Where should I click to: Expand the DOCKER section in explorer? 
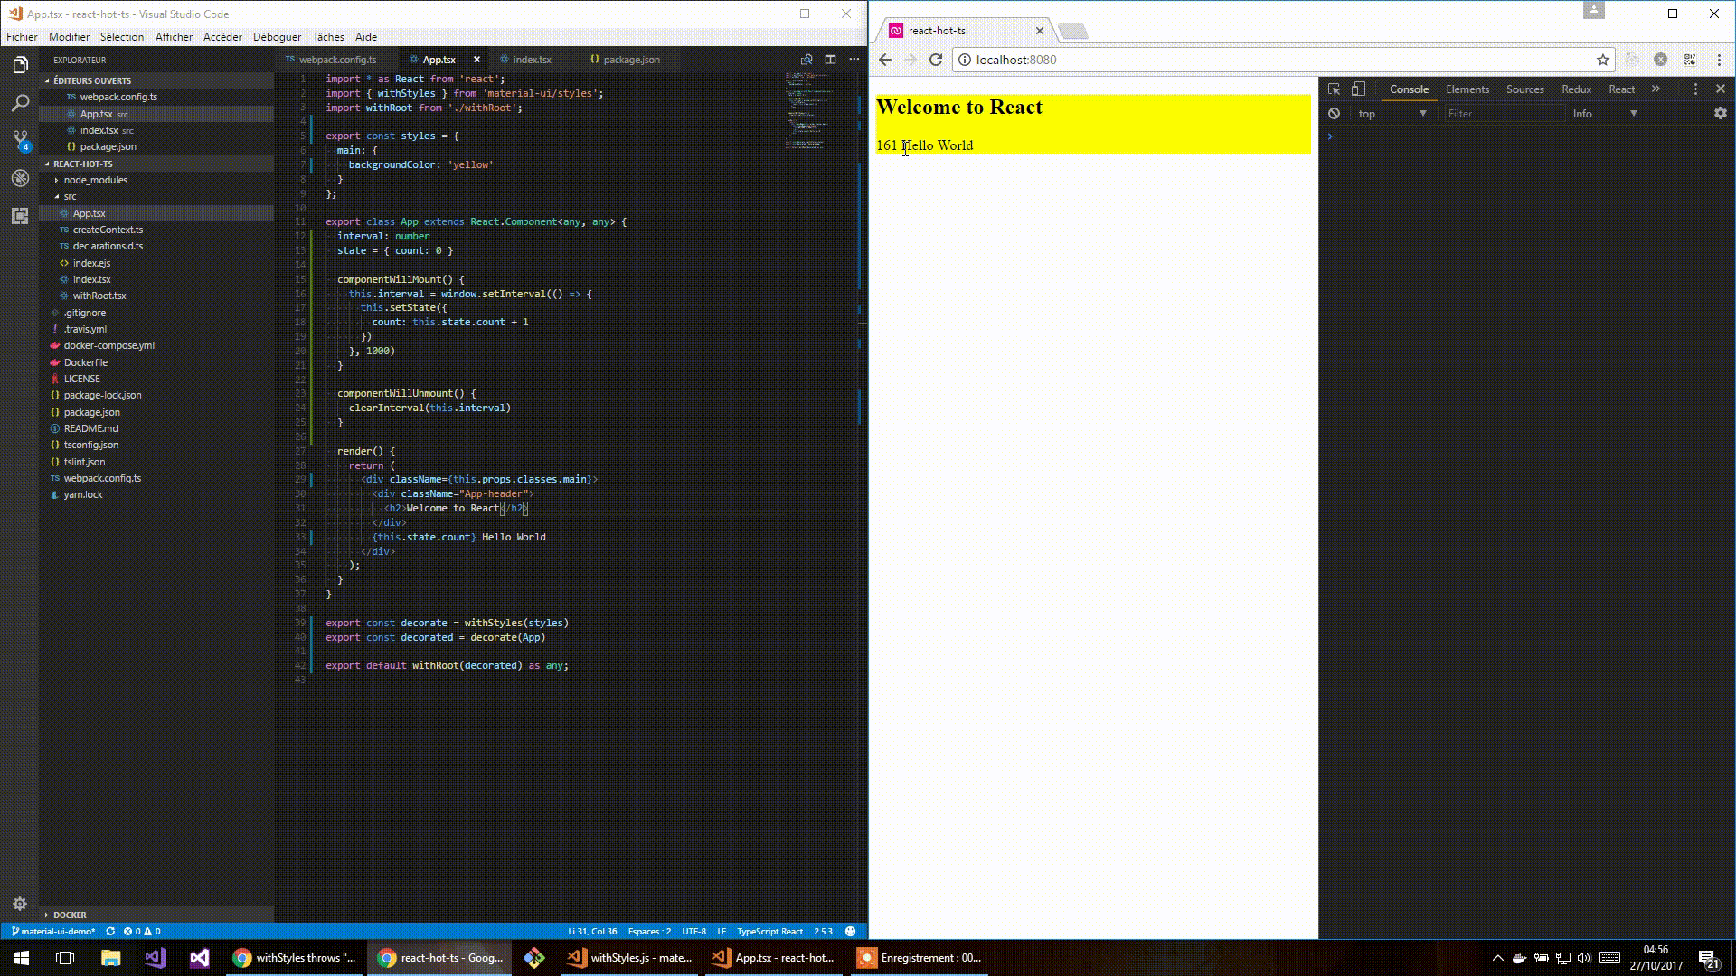point(70,915)
